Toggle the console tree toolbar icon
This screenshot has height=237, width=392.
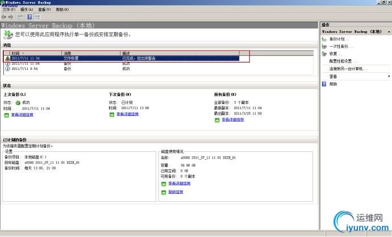pyautogui.click(x=20, y=17)
